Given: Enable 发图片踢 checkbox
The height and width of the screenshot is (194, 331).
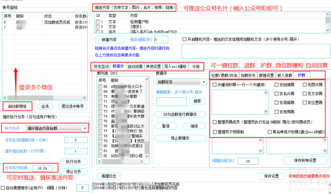Looking at the screenshot, I should [x=305, y=85].
